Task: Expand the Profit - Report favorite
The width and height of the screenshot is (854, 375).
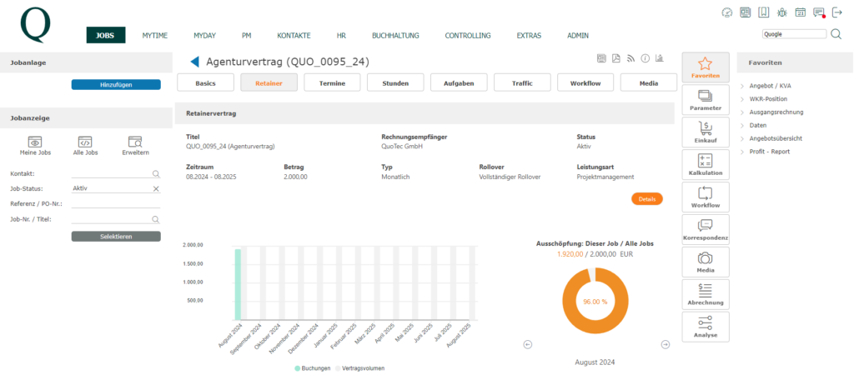Action: 766,152
